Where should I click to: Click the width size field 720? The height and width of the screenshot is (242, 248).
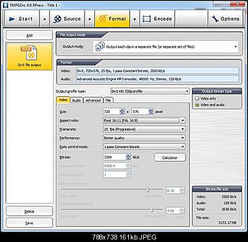coord(112,112)
